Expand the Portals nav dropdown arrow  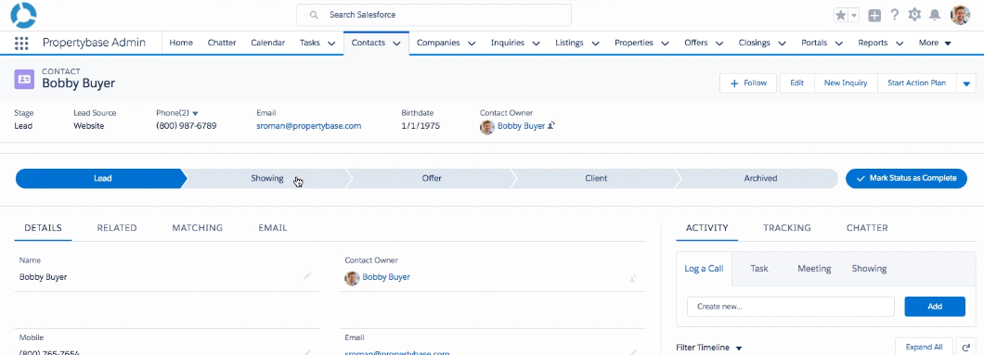pyautogui.click(x=838, y=44)
